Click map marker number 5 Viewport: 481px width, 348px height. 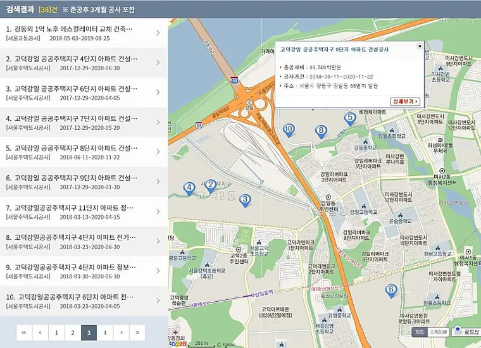click(350, 119)
